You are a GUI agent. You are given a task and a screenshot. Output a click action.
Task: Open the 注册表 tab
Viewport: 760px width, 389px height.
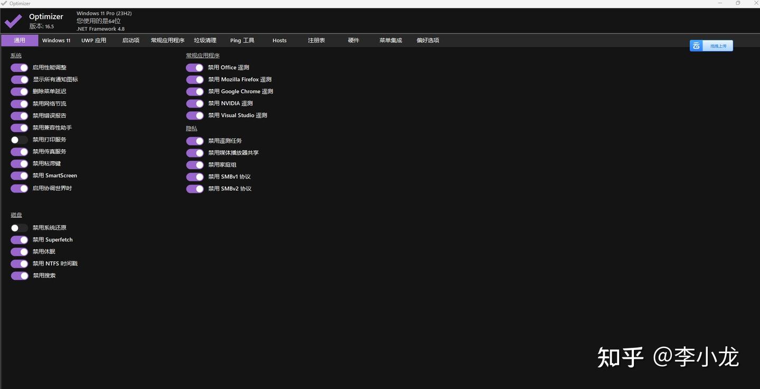(316, 40)
